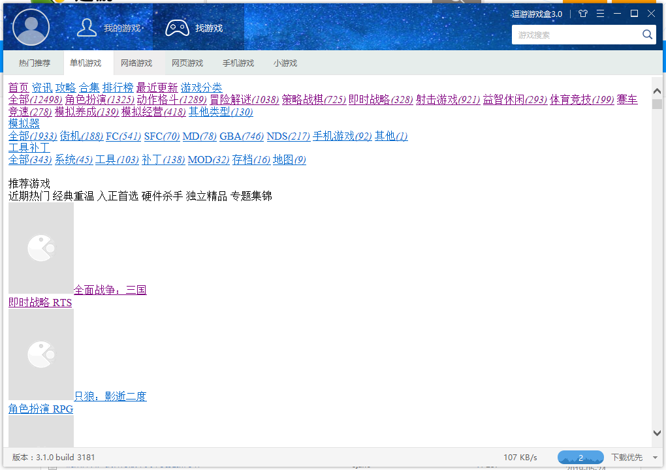
Task: Select 其他类型(130) category link
Action: point(221,112)
